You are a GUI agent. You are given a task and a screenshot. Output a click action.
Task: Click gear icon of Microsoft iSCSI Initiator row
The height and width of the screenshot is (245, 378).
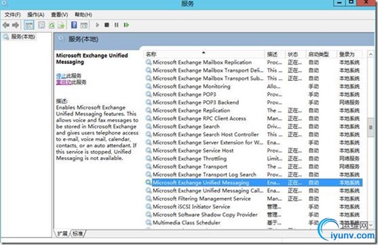click(x=148, y=206)
